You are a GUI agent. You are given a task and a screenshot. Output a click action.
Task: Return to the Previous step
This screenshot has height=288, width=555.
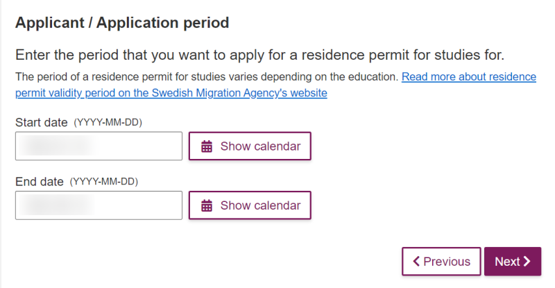pos(441,262)
